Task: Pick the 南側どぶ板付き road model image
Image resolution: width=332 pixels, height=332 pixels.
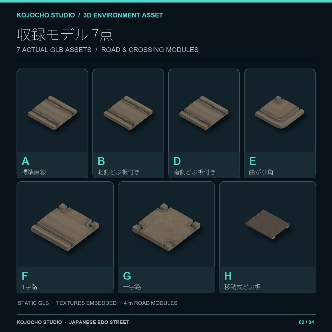Action: (204, 113)
